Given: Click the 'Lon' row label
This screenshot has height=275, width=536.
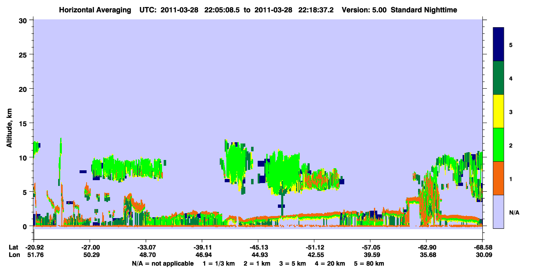Looking at the screenshot, I should [14, 255].
